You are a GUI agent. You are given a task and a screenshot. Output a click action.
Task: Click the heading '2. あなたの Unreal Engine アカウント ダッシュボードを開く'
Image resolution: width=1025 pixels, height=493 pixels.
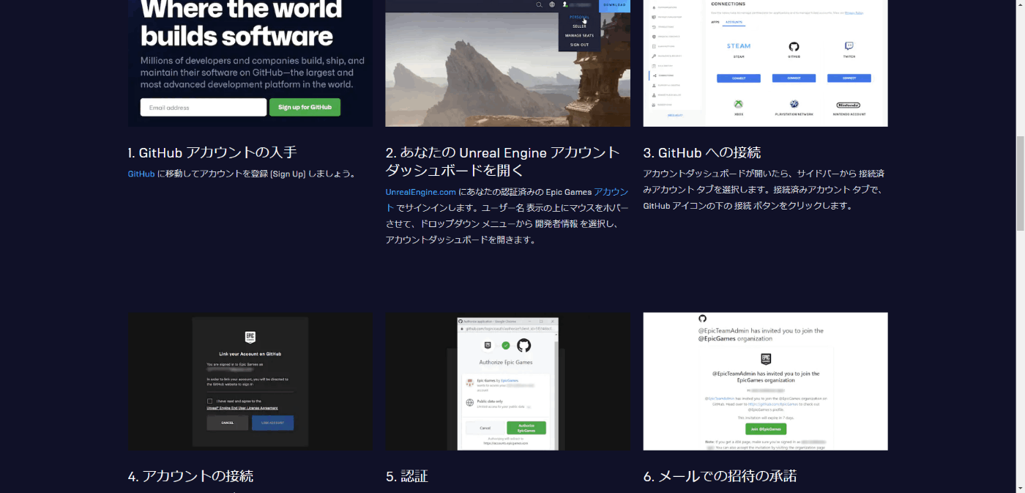[x=503, y=161]
